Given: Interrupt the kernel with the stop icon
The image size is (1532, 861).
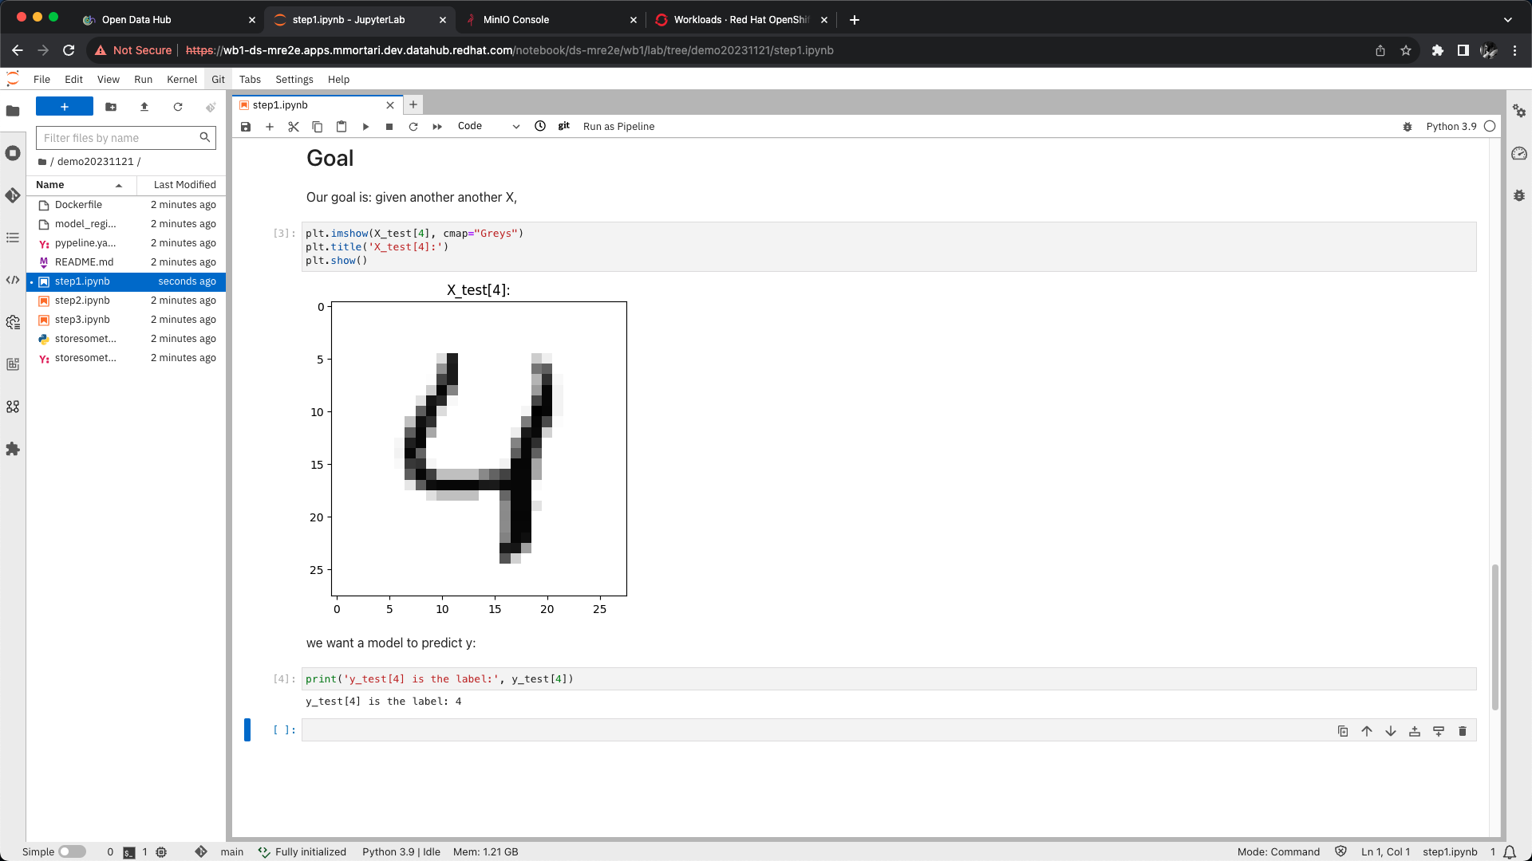Looking at the screenshot, I should pyautogui.click(x=389, y=127).
